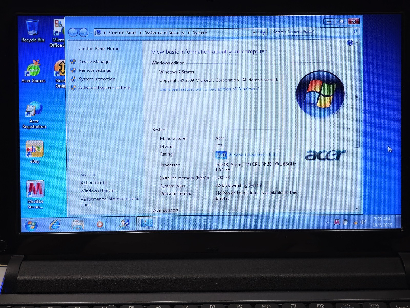The width and height of the screenshot is (410, 308).
Task: Click the manufacturer value 'Acer'
Action: [220, 138]
